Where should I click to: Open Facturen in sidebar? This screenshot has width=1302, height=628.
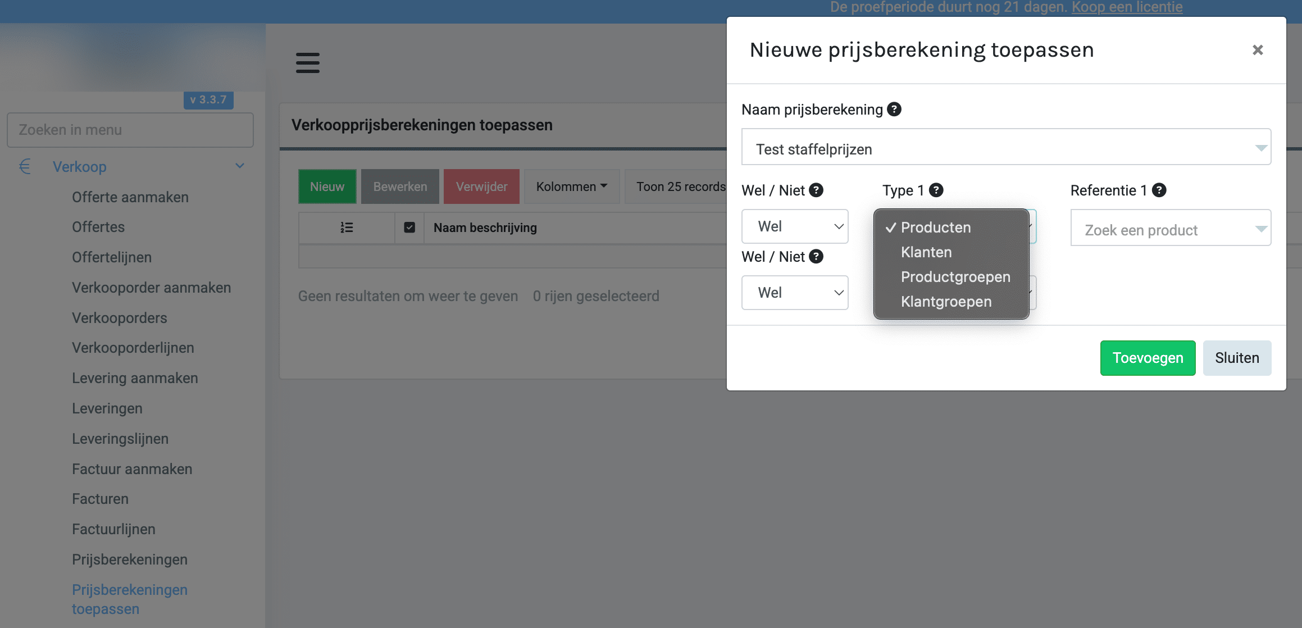pyautogui.click(x=100, y=499)
